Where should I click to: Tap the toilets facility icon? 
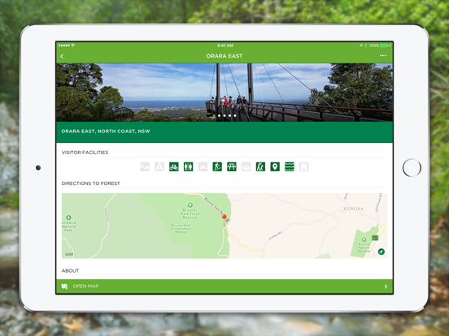click(188, 166)
